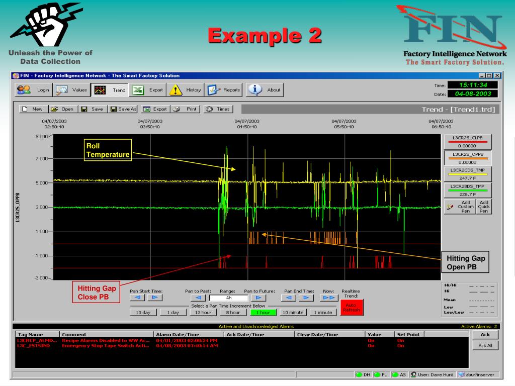Click the AS status indicator
Screen dimensions: 515x386
point(399,375)
